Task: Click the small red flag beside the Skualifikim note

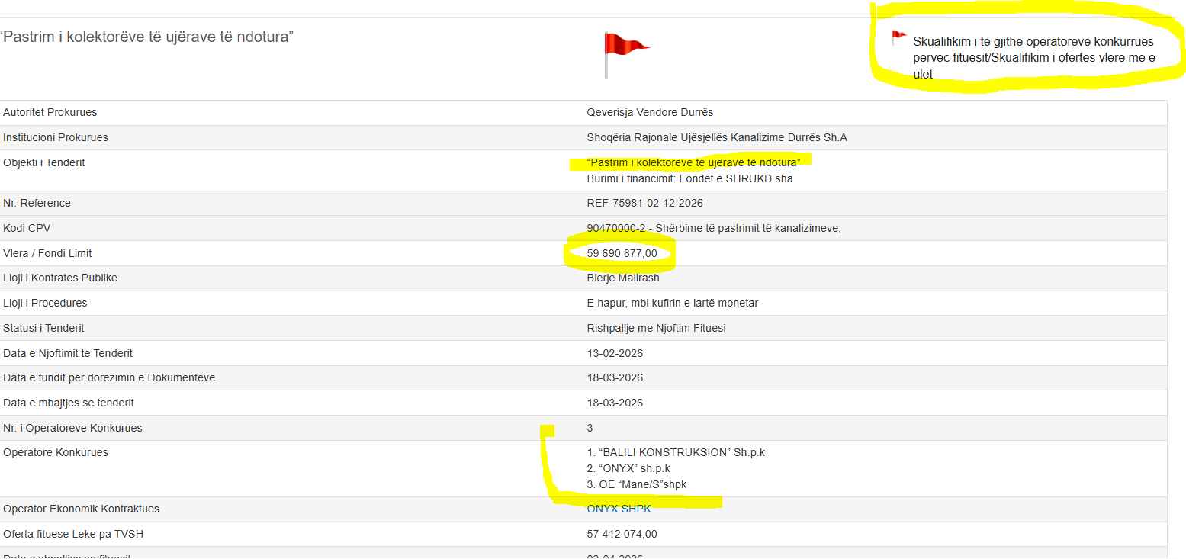Action: (898, 37)
